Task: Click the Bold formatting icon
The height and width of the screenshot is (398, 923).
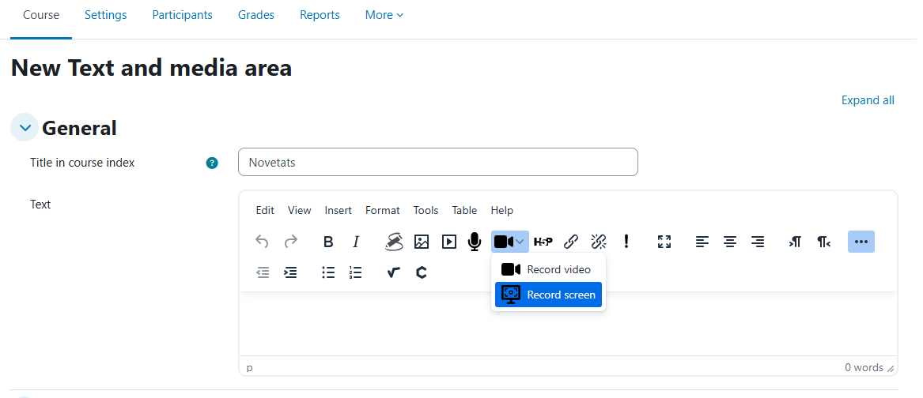Action: (328, 242)
